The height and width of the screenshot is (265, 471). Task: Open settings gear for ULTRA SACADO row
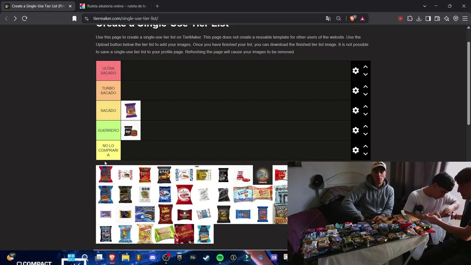pyautogui.click(x=355, y=71)
